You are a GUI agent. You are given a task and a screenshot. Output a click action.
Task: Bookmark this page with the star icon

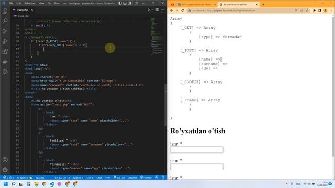coord(307,10)
